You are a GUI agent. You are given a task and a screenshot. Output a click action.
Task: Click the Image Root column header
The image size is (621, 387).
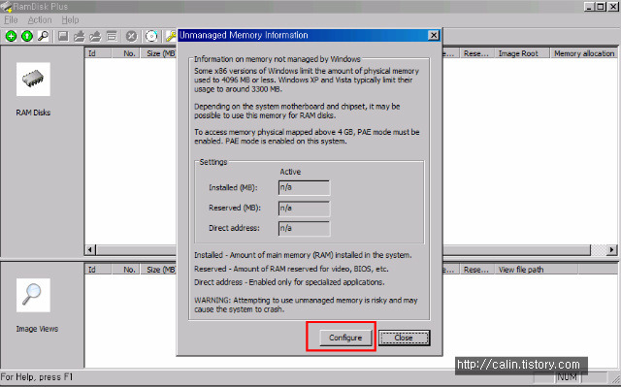pos(522,53)
